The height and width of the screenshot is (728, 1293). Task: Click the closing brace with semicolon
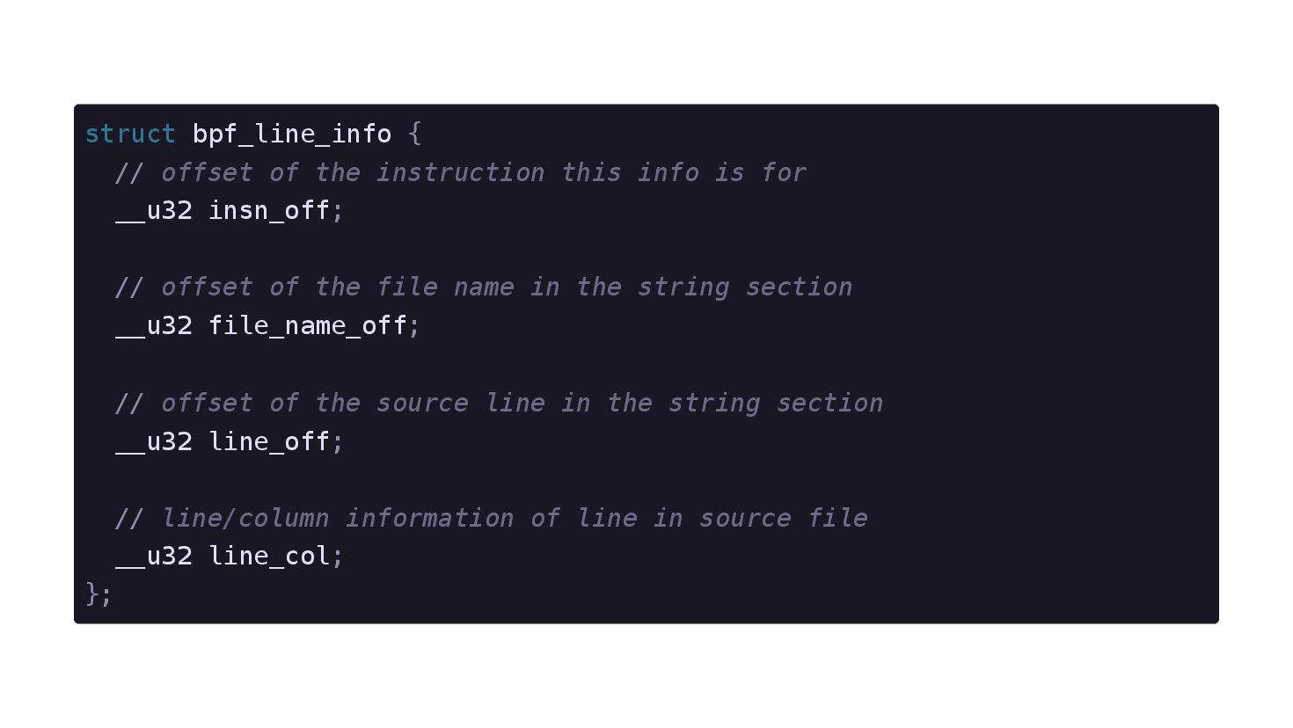pos(99,594)
